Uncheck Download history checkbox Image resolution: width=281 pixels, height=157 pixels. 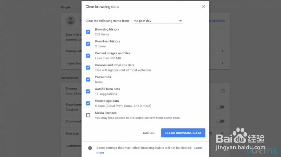[x=88, y=44]
